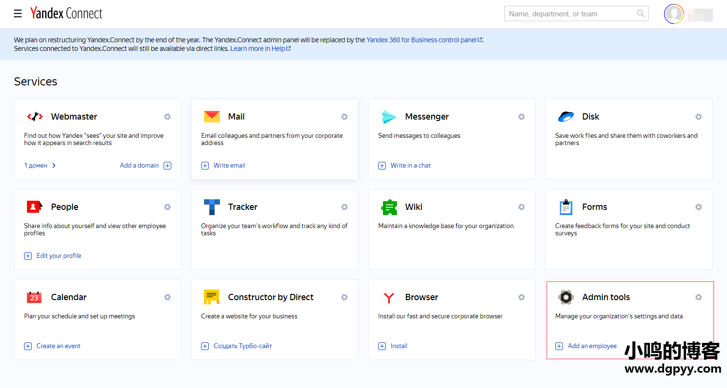Click the Disk flying saucer icon
The width and height of the screenshot is (727, 388).
tap(566, 117)
